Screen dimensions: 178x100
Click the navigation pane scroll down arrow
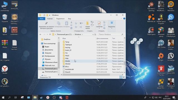59,74
